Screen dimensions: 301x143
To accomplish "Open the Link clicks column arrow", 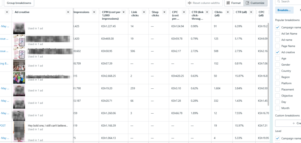I will click(144, 12).
